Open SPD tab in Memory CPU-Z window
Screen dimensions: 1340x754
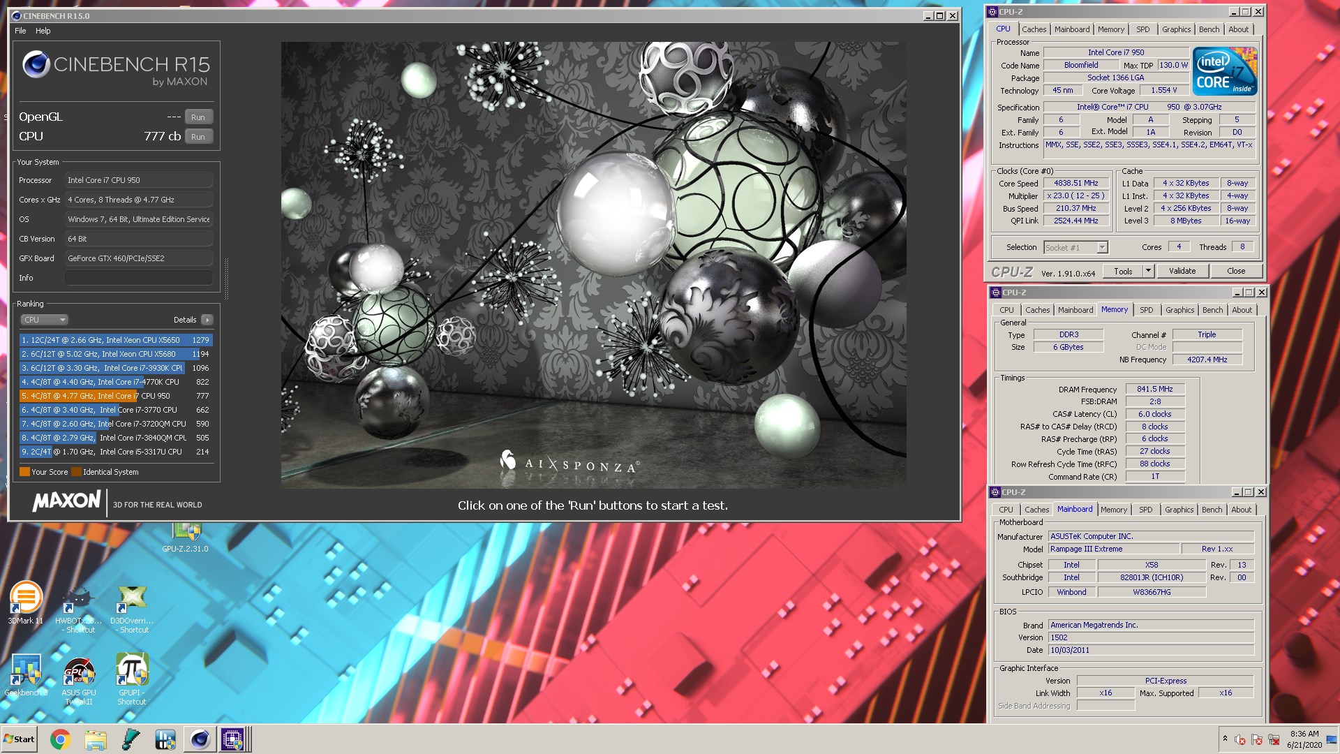coord(1146,310)
